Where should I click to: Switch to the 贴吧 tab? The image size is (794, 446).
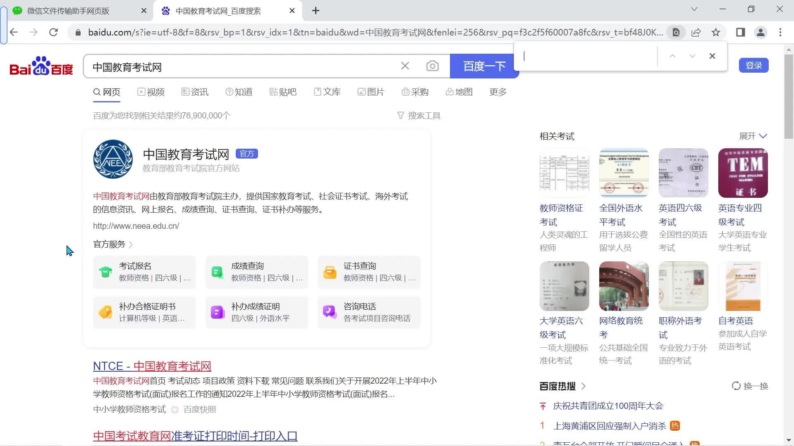point(283,92)
